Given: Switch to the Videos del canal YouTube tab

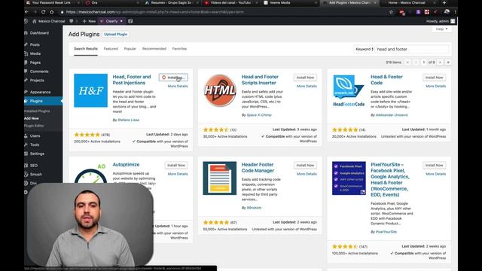Looking at the screenshot, I should [x=230, y=3].
